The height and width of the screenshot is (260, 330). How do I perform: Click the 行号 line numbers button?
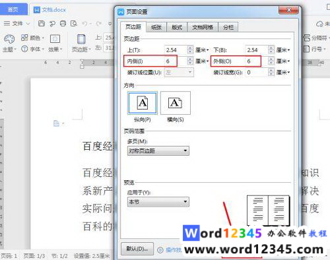(x=315, y=49)
